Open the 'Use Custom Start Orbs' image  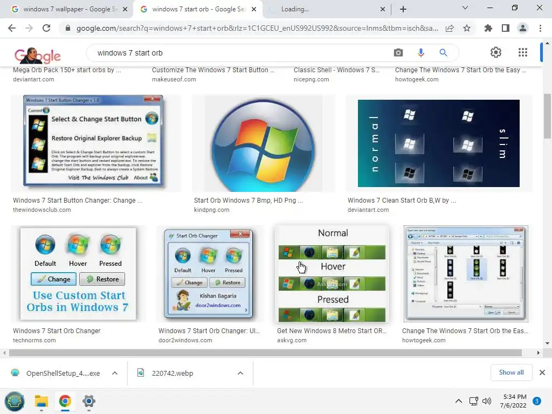[78, 274]
